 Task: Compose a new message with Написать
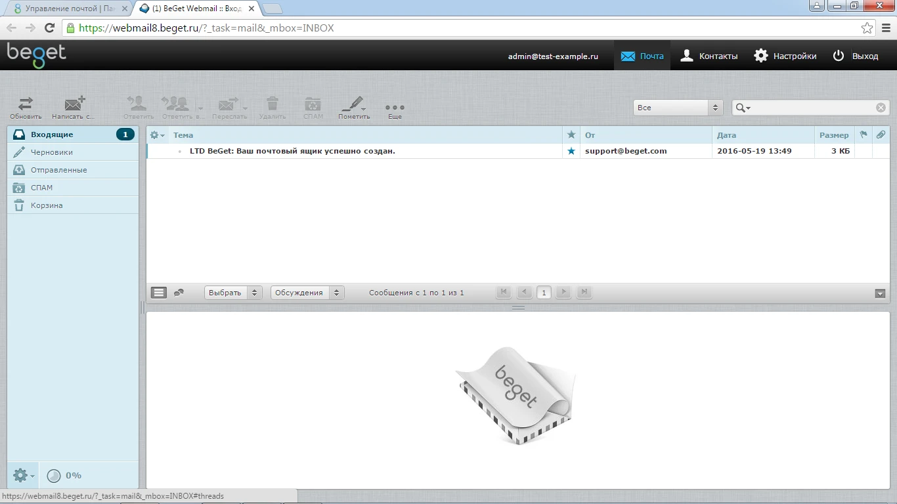[x=74, y=104]
